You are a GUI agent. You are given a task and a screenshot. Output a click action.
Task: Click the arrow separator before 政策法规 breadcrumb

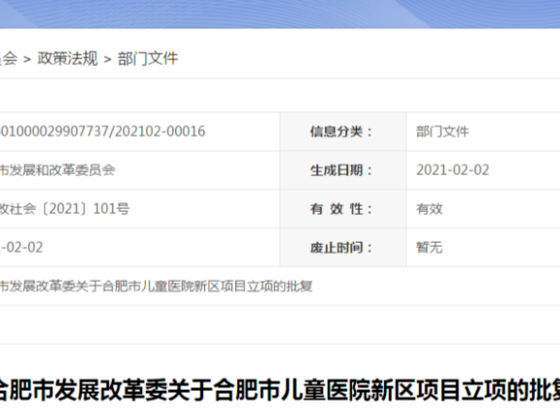click(x=27, y=59)
